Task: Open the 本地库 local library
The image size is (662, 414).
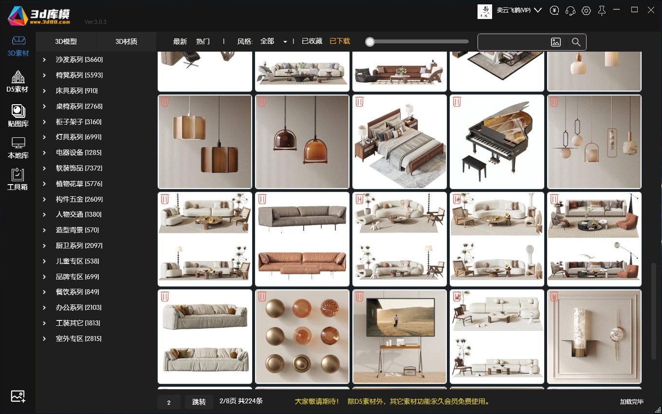Action: (x=18, y=148)
